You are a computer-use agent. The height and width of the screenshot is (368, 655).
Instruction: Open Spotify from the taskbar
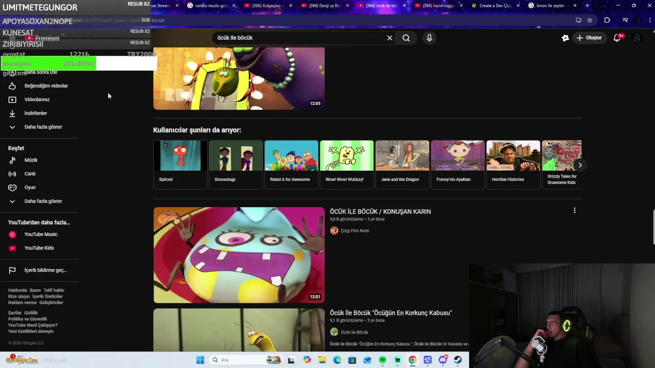coord(382,360)
